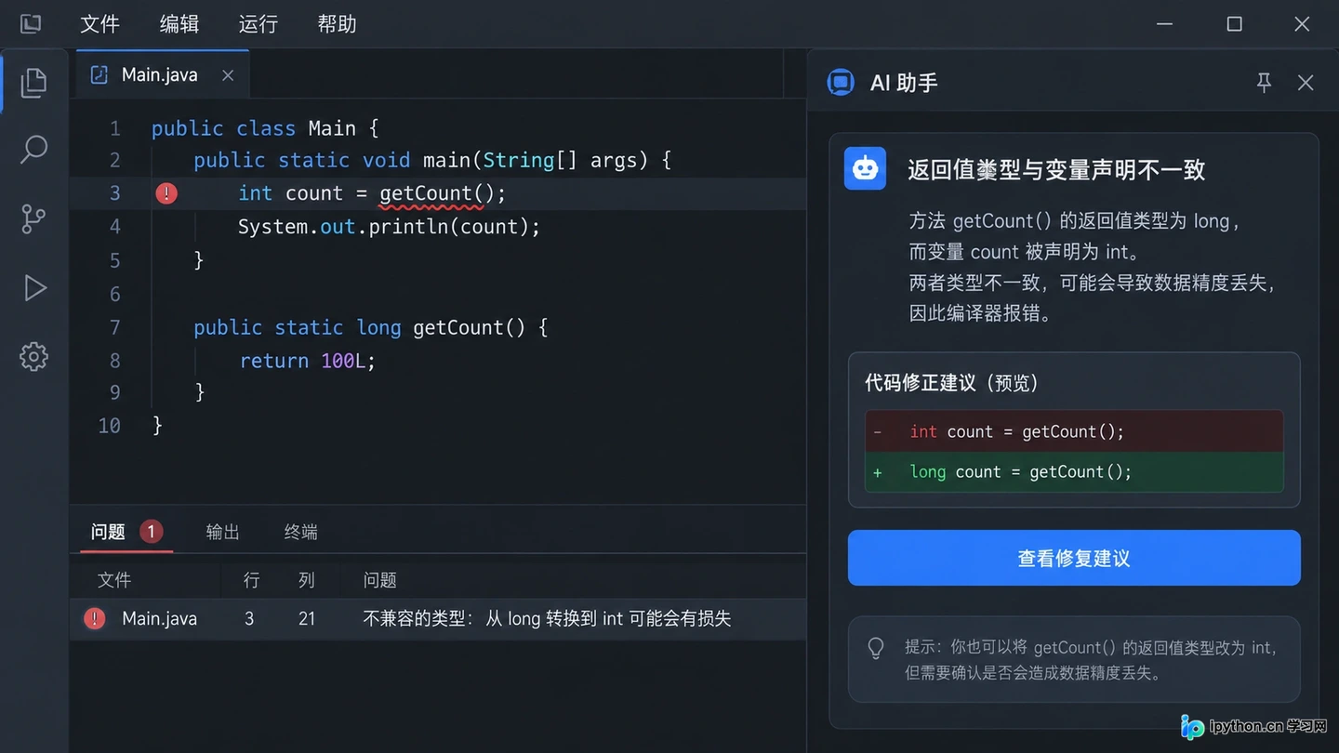Open the 文件 menu
The height and width of the screenshot is (753, 1339).
[x=99, y=24]
